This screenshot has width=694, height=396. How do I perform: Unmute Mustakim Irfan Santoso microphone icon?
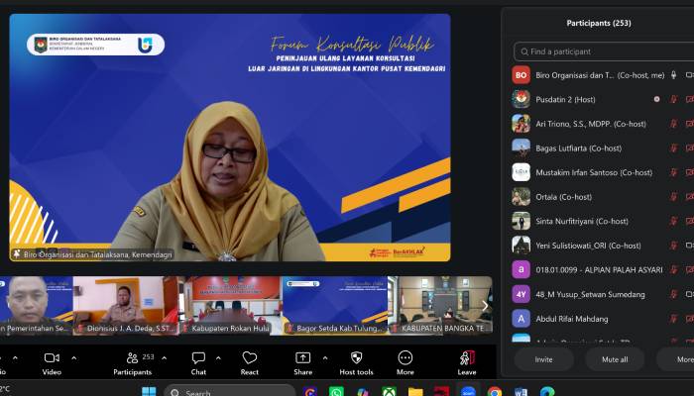[x=673, y=172]
